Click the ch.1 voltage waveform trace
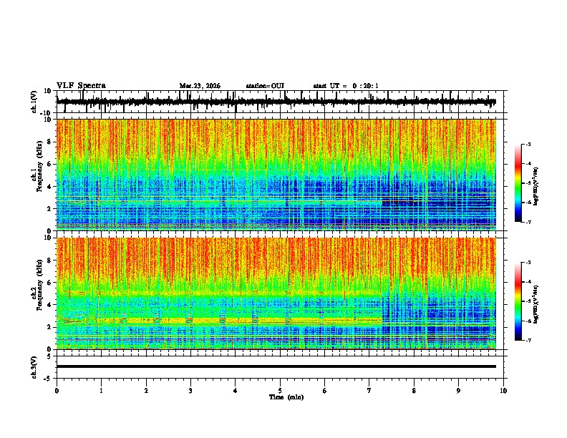 276,102
